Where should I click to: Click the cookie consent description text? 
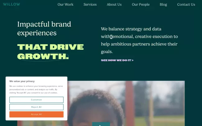click(36, 89)
